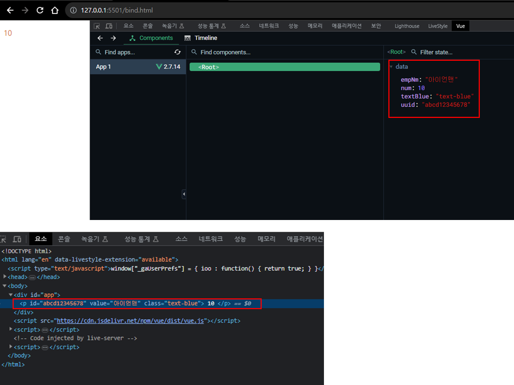
Task: Expand the last script node before body close
Action: [x=11, y=347]
